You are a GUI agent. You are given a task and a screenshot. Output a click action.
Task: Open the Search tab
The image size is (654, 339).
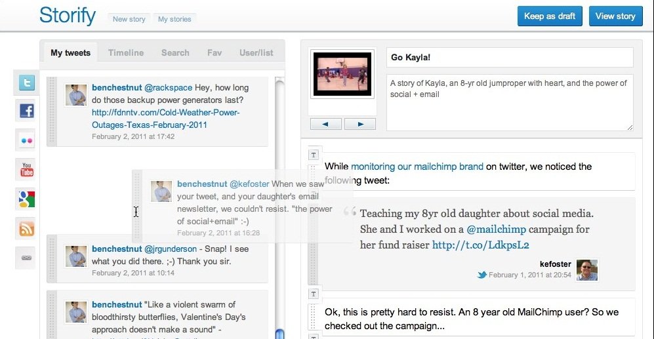[x=175, y=52]
